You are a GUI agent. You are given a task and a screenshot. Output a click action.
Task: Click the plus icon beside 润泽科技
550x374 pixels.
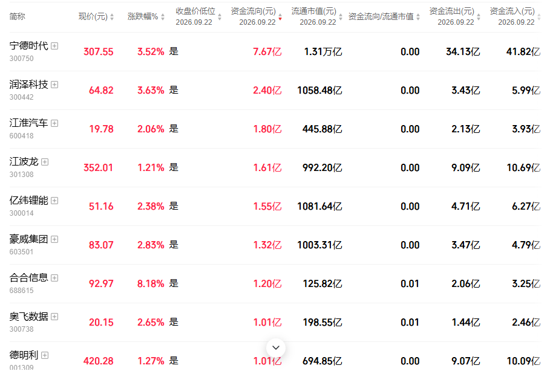[x=54, y=85]
